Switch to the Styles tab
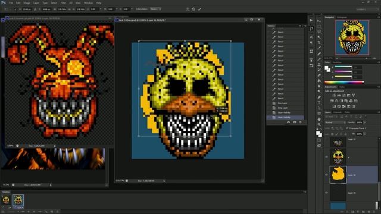Screen dimensions: 381x214 coord(342,87)
